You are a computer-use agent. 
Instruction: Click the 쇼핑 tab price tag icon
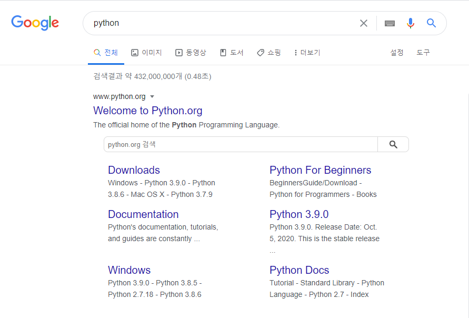pyautogui.click(x=261, y=53)
